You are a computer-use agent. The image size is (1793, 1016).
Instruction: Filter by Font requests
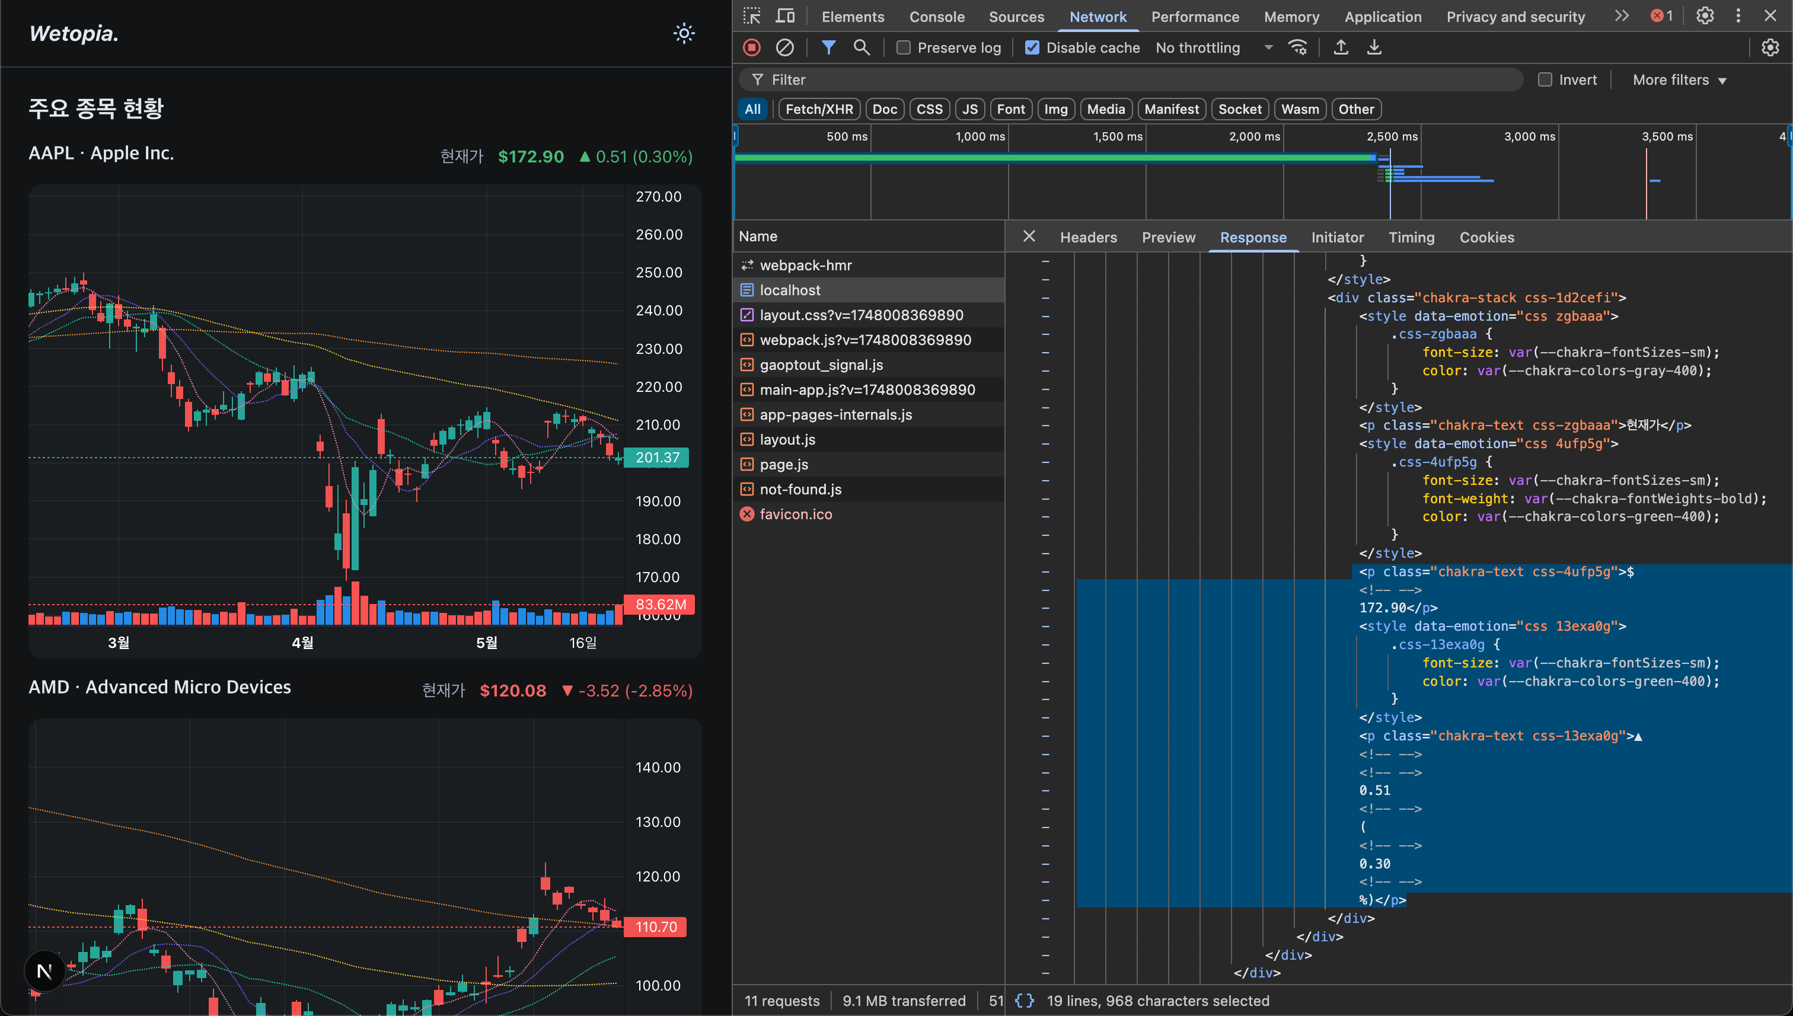1010,109
